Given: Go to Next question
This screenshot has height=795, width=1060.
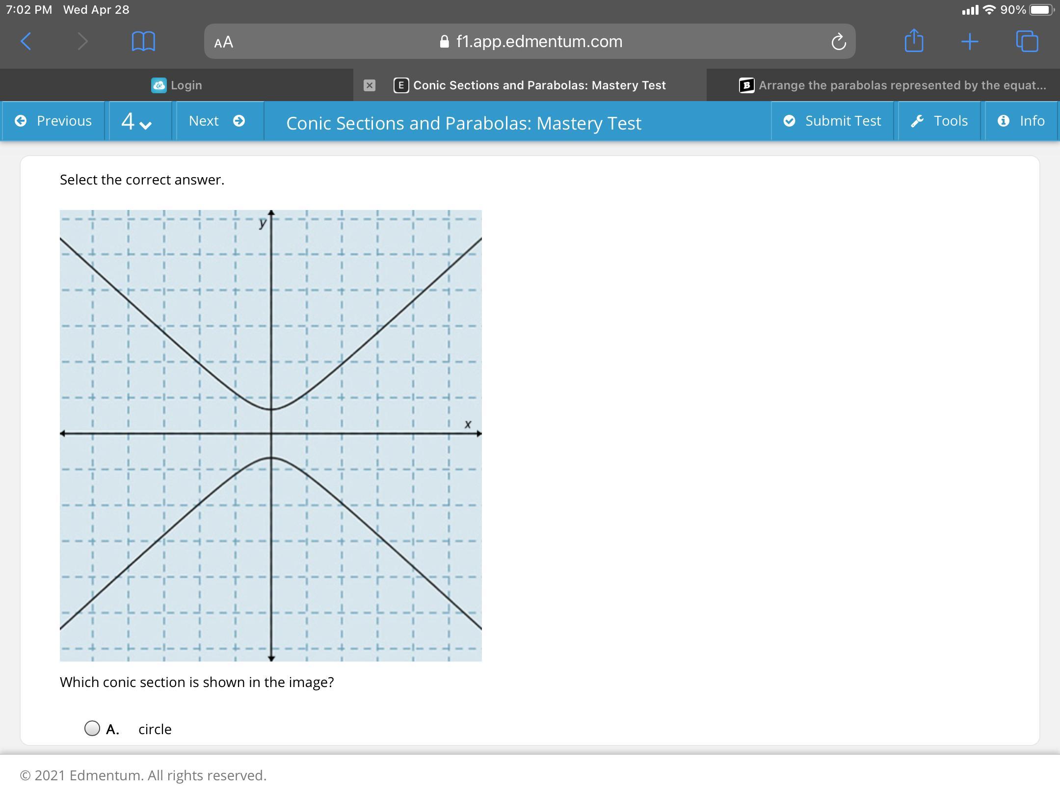Looking at the screenshot, I should [217, 121].
